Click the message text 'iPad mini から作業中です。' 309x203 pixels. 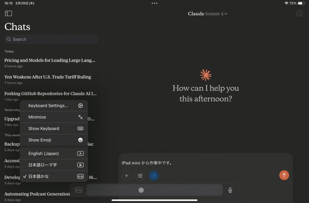click(147, 163)
